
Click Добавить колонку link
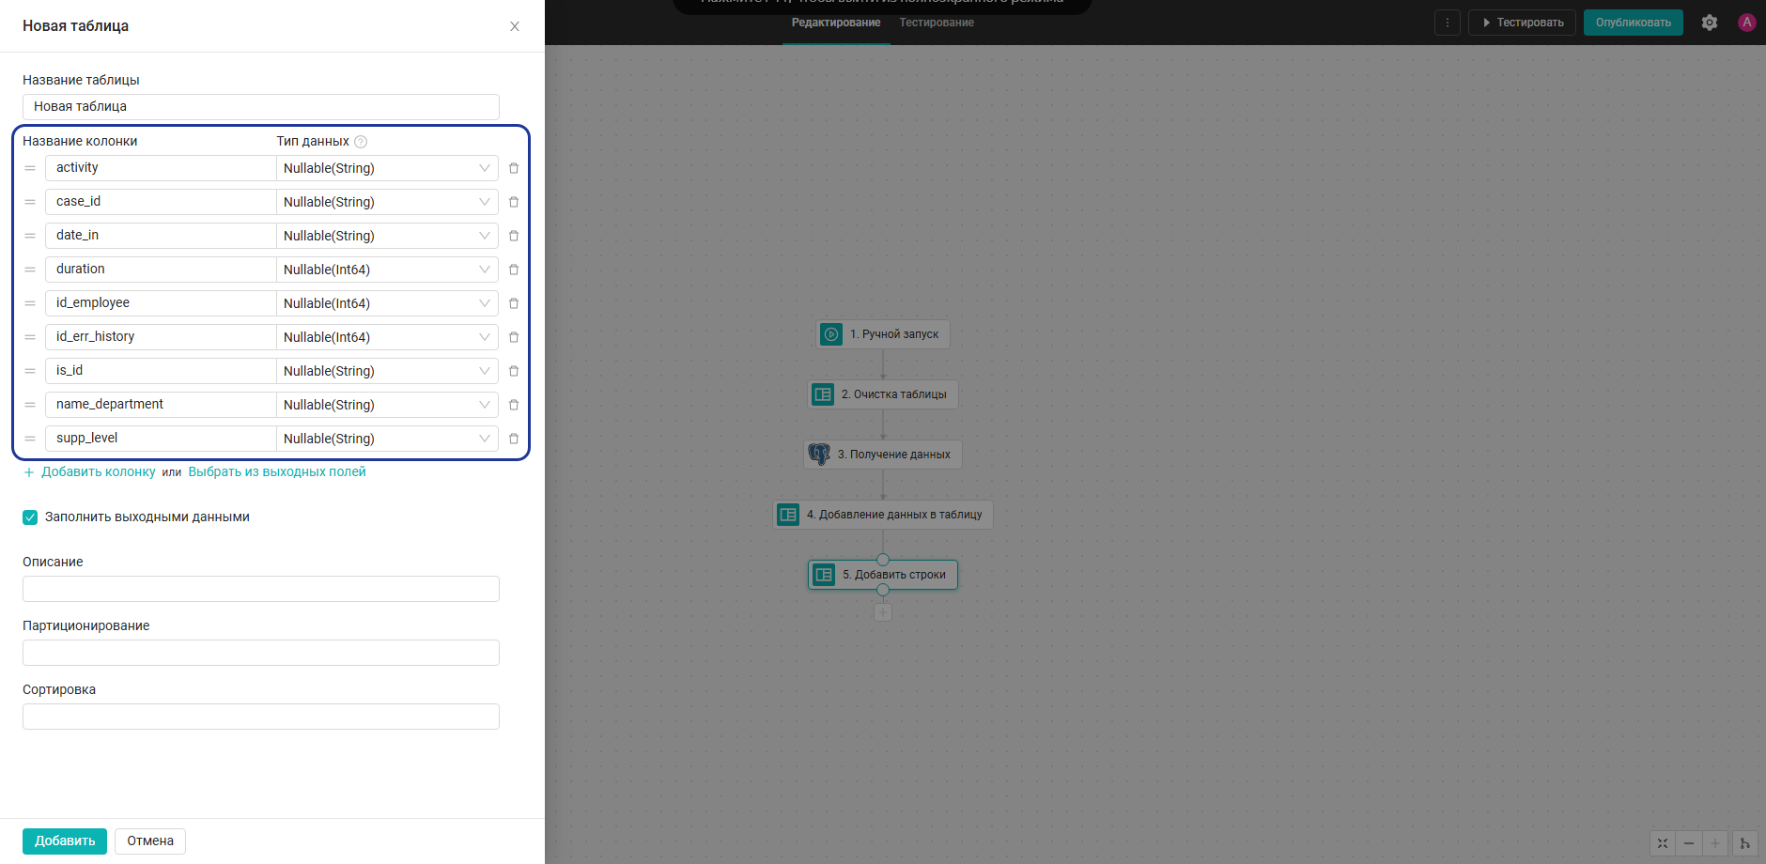[x=99, y=471]
